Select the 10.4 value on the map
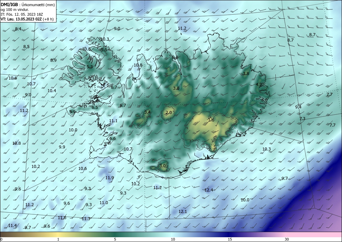Image resolution: width=342 pixels, height=242 pixels. (x=52, y=91)
